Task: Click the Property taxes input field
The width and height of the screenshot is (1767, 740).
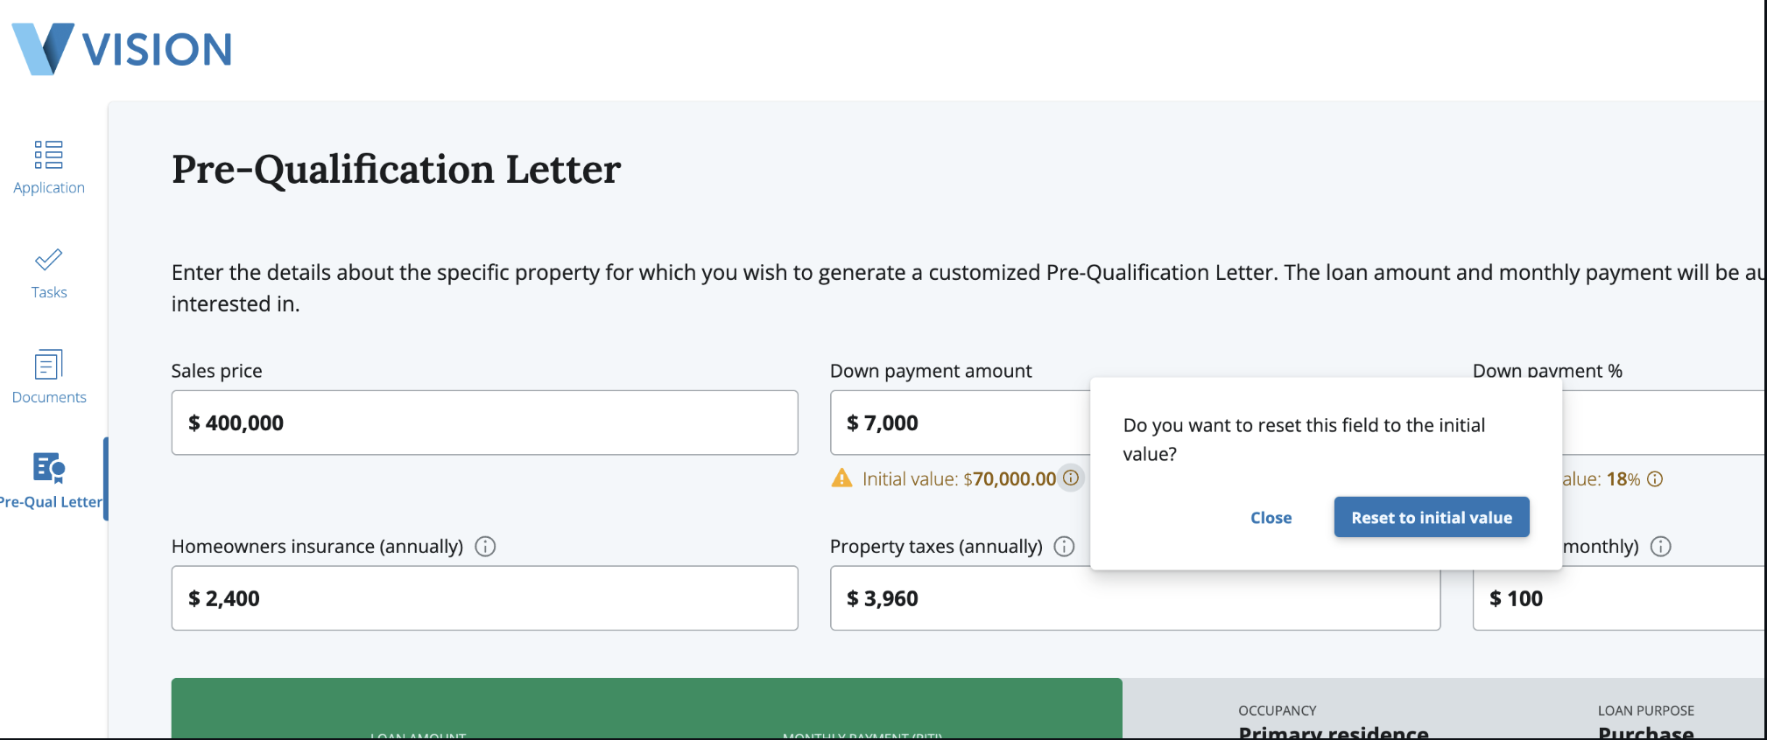Action: tap(1134, 599)
